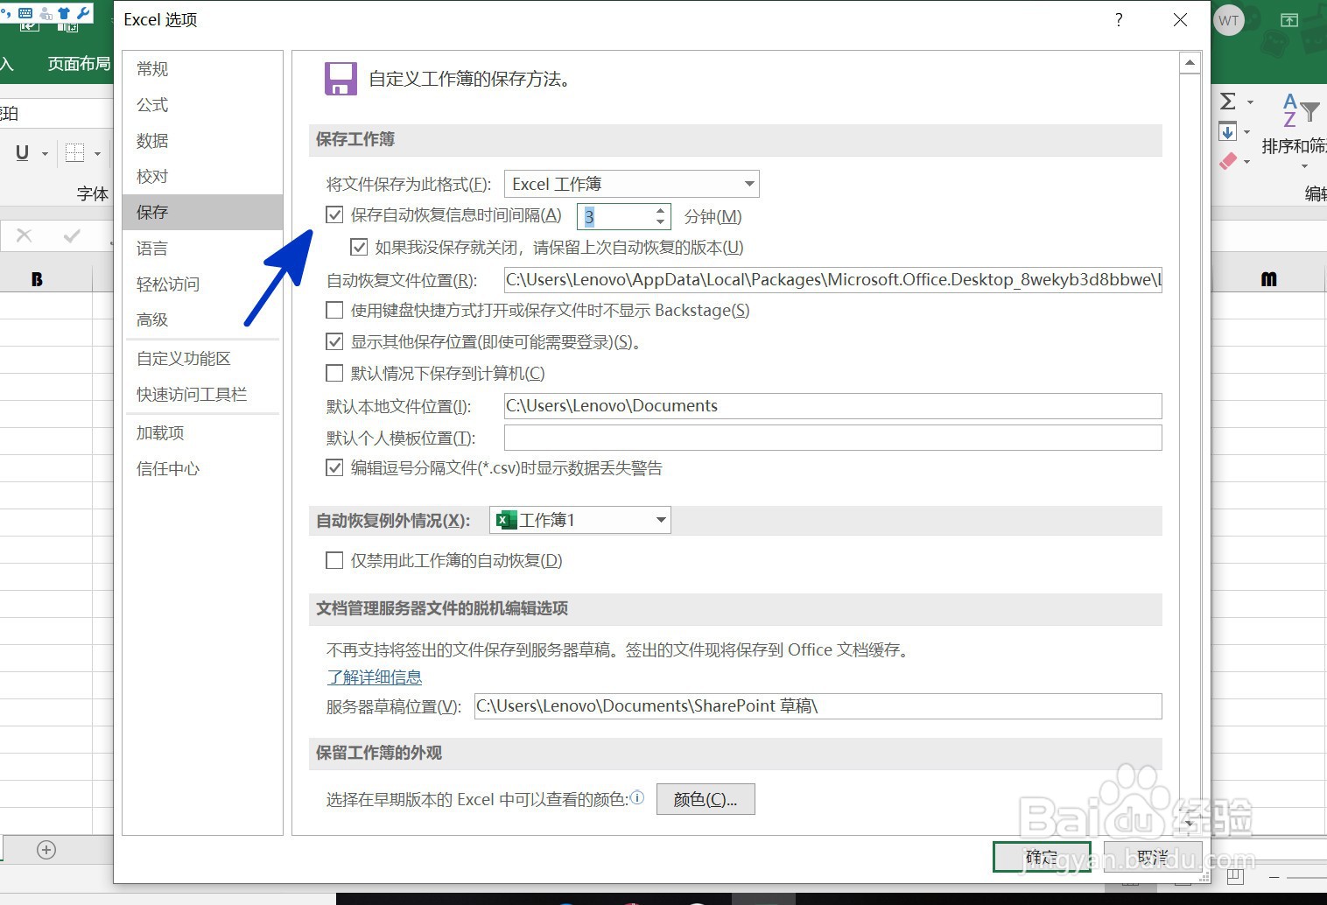1327x905 pixels.
Task: Click the dialog scrollbar up arrow
Action: (1190, 62)
